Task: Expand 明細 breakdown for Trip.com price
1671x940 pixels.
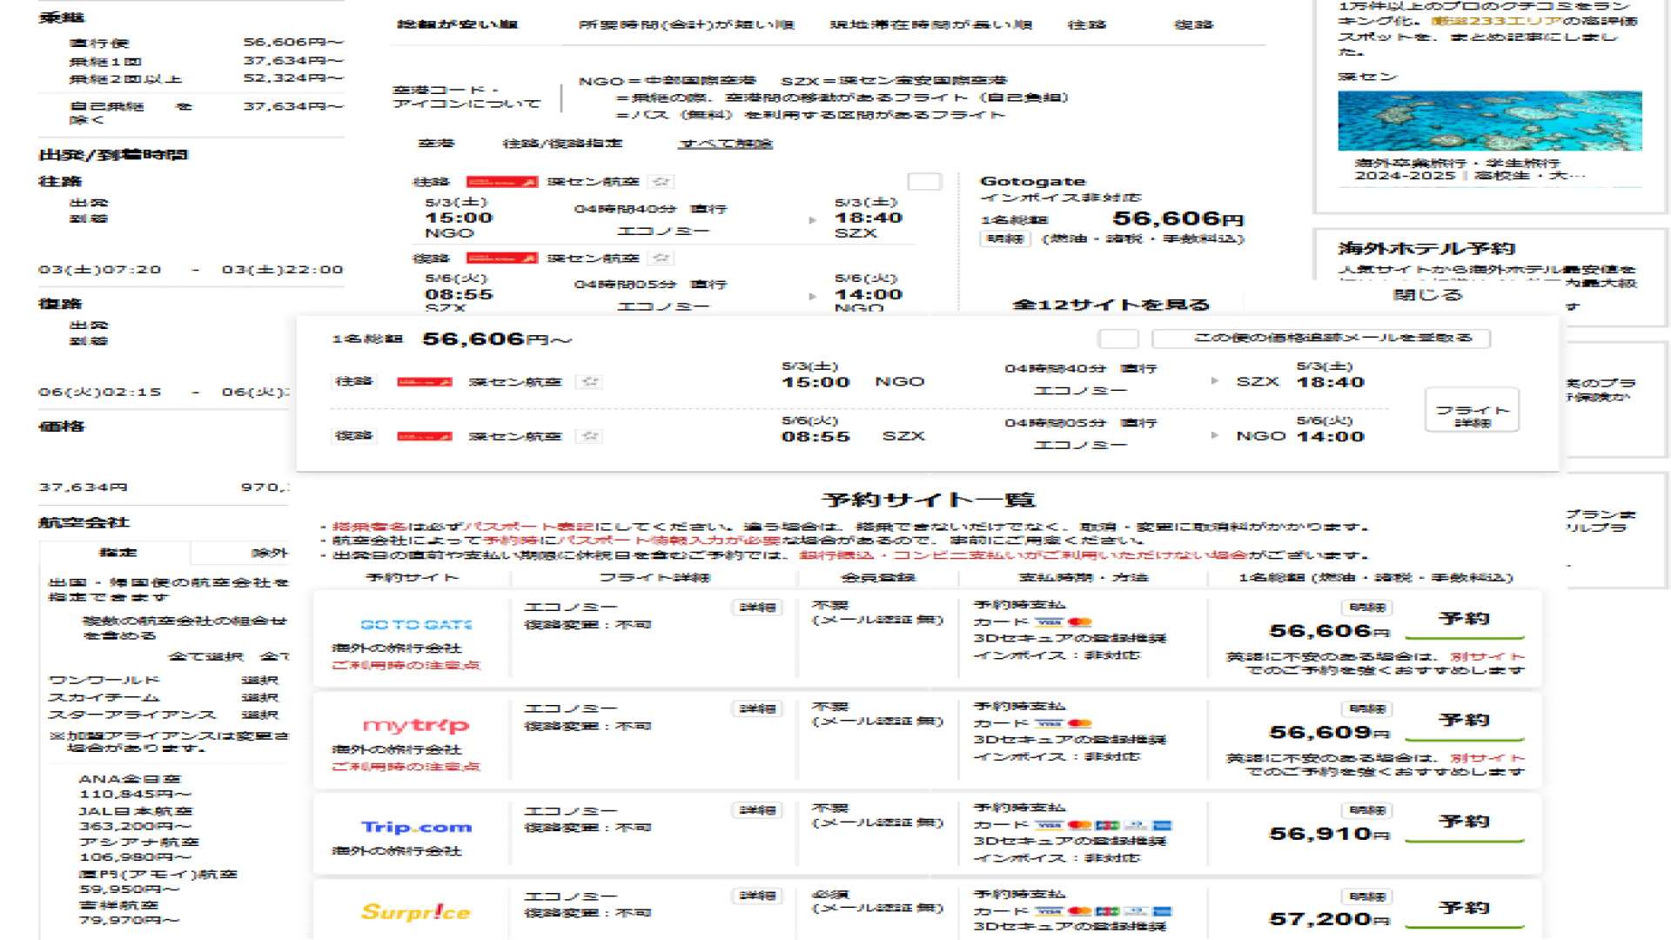Action: click(1366, 810)
